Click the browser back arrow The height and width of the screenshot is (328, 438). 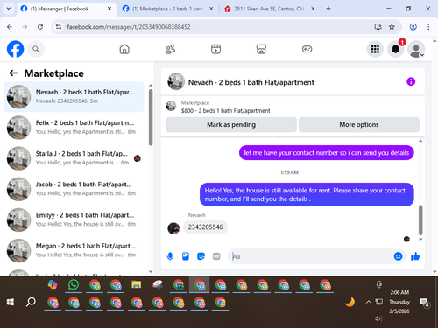[10, 27]
